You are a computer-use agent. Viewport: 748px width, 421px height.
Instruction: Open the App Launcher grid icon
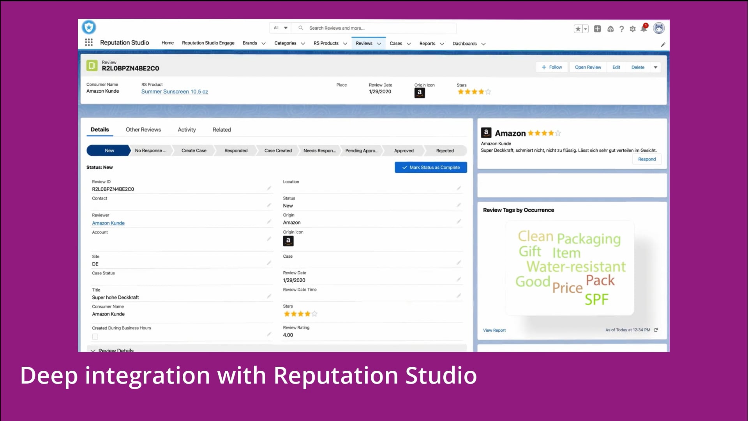pos(89,42)
